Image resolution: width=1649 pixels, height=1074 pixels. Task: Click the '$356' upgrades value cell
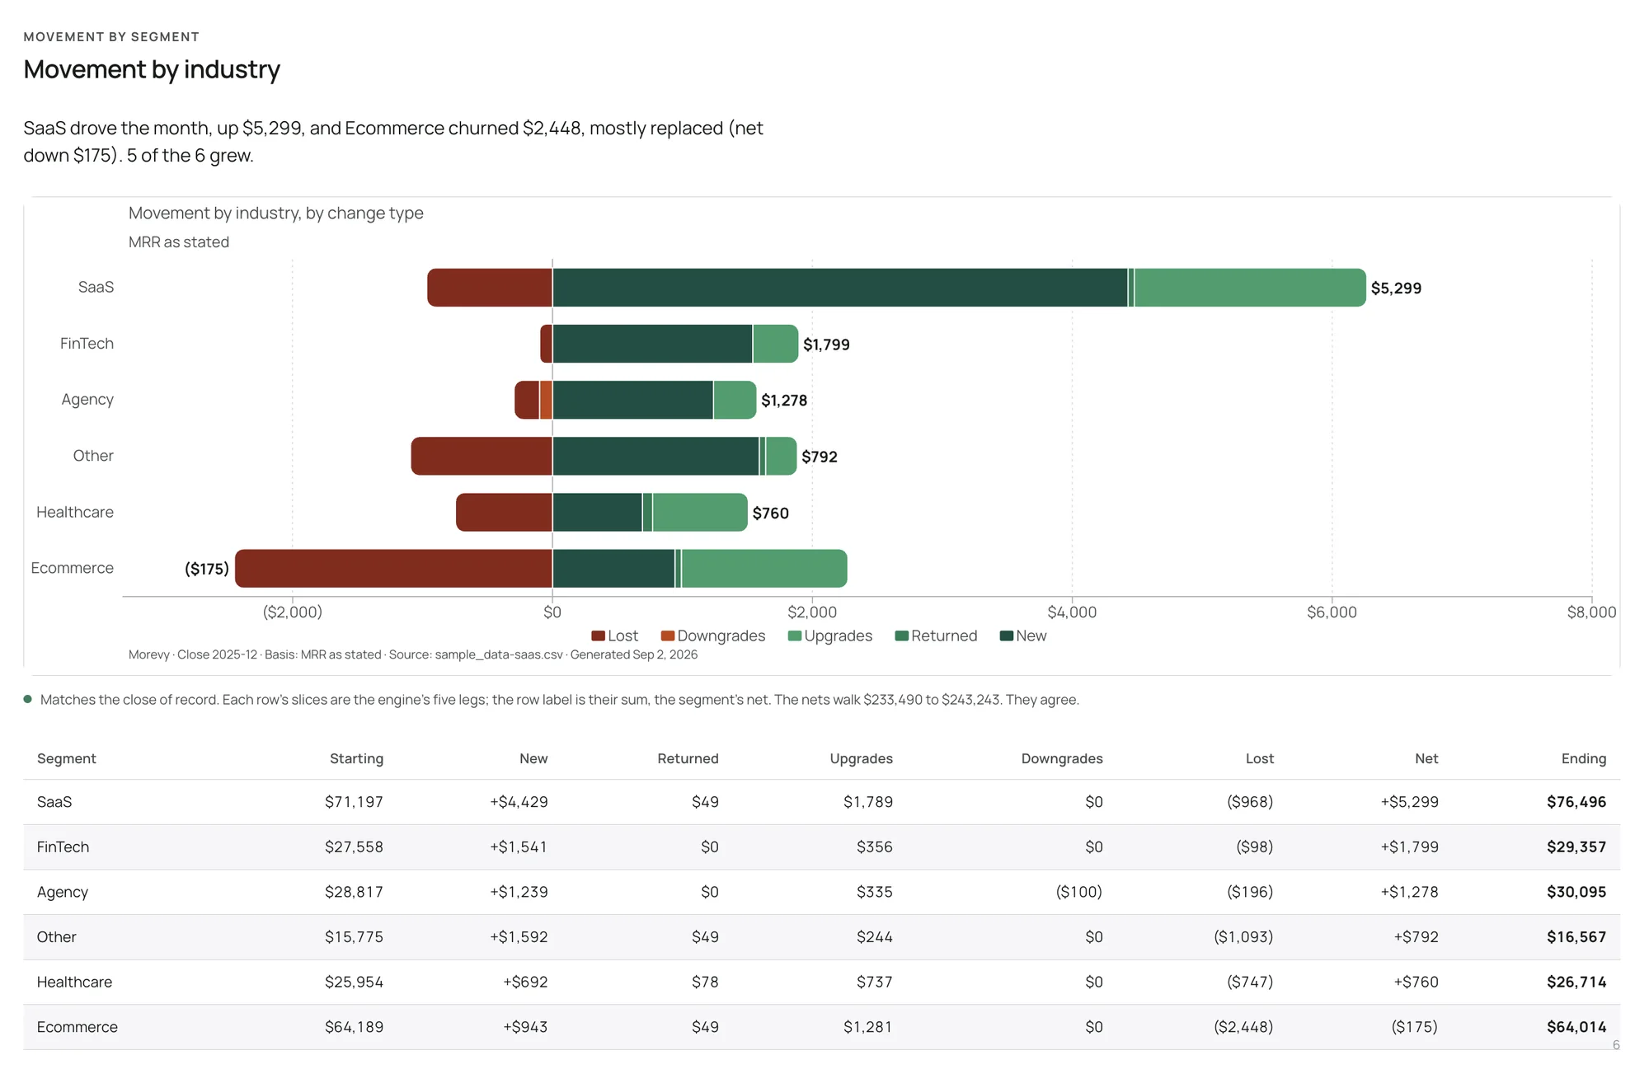pyautogui.click(x=874, y=847)
